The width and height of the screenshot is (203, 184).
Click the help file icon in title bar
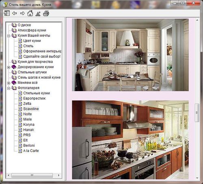point(5,4)
